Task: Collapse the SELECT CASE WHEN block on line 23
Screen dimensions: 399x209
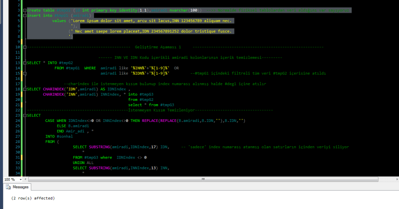Action: [24, 116]
